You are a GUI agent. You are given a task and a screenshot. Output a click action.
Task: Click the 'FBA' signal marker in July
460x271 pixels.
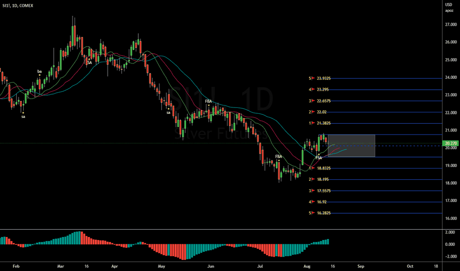point(279,157)
